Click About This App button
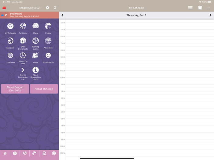 (x=44, y=89)
